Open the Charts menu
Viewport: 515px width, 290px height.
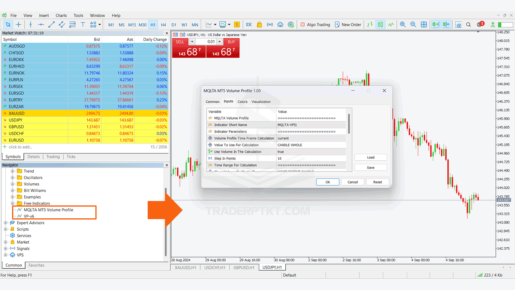(x=61, y=15)
